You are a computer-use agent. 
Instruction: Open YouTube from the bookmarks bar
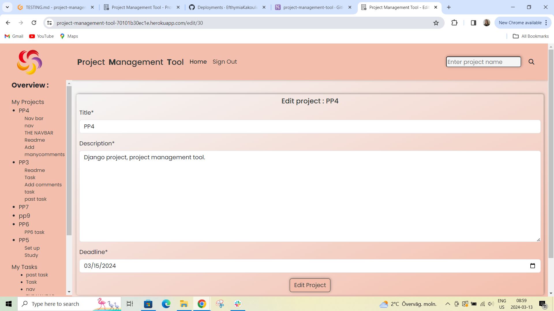coord(41,36)
